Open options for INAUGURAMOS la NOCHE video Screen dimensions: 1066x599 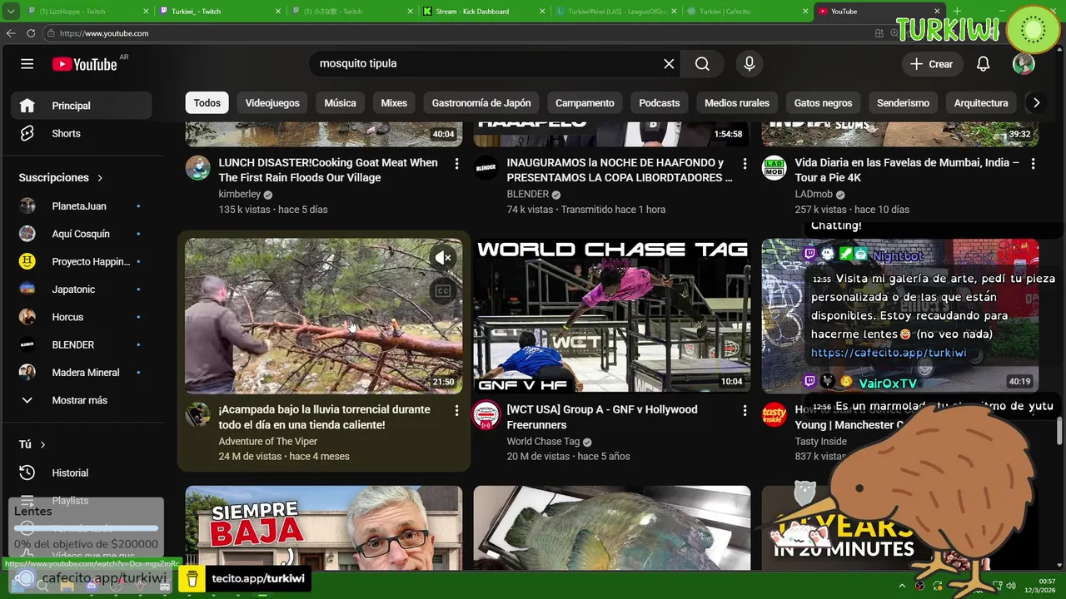point(745,164)
